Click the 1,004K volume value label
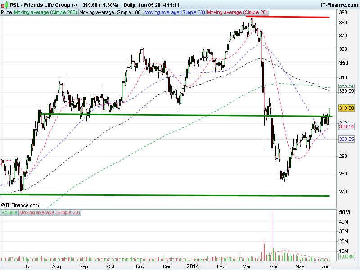 [346, 256]
